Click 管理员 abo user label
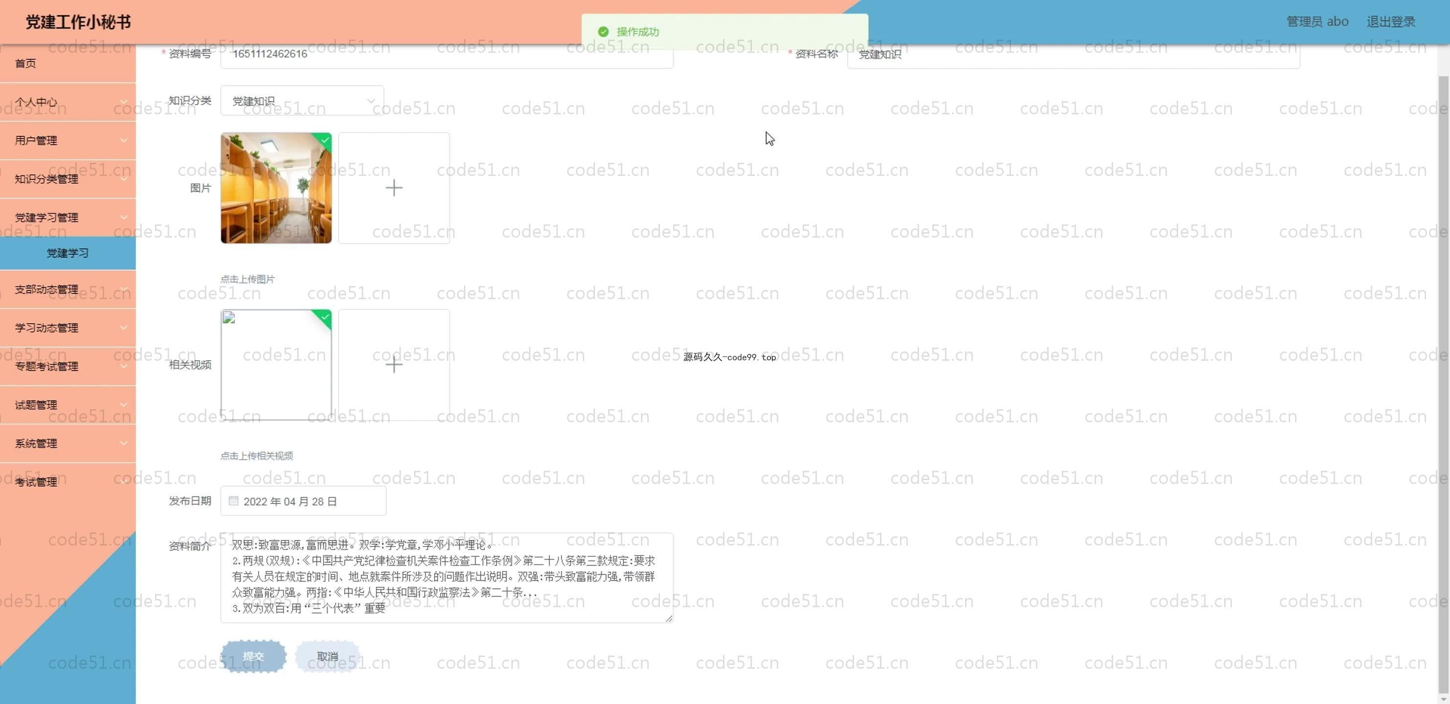The height and width of the screenshot is (704, 1450). (x=1317, y=22)
